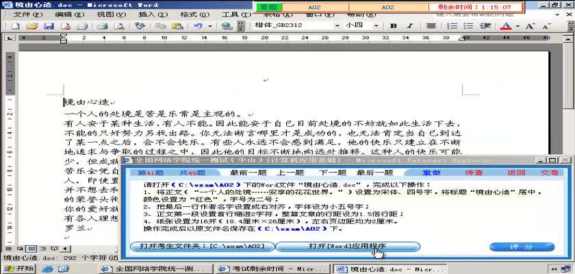The width and height of the screenshot is (575, 274).
Task: Switch to Print Layout view
Action: (31, 249)
